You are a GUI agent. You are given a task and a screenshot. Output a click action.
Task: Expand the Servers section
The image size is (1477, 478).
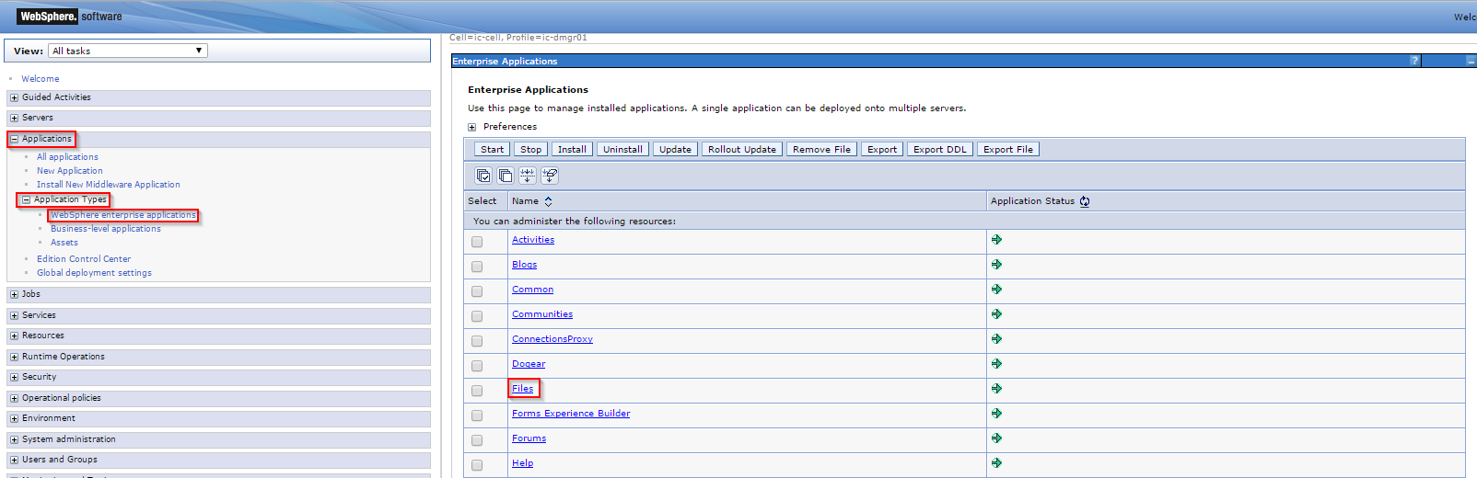coord(14,118)
